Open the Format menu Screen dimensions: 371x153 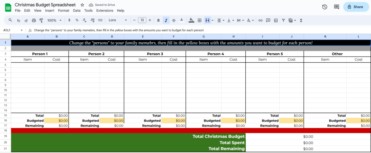pos(63,11)
